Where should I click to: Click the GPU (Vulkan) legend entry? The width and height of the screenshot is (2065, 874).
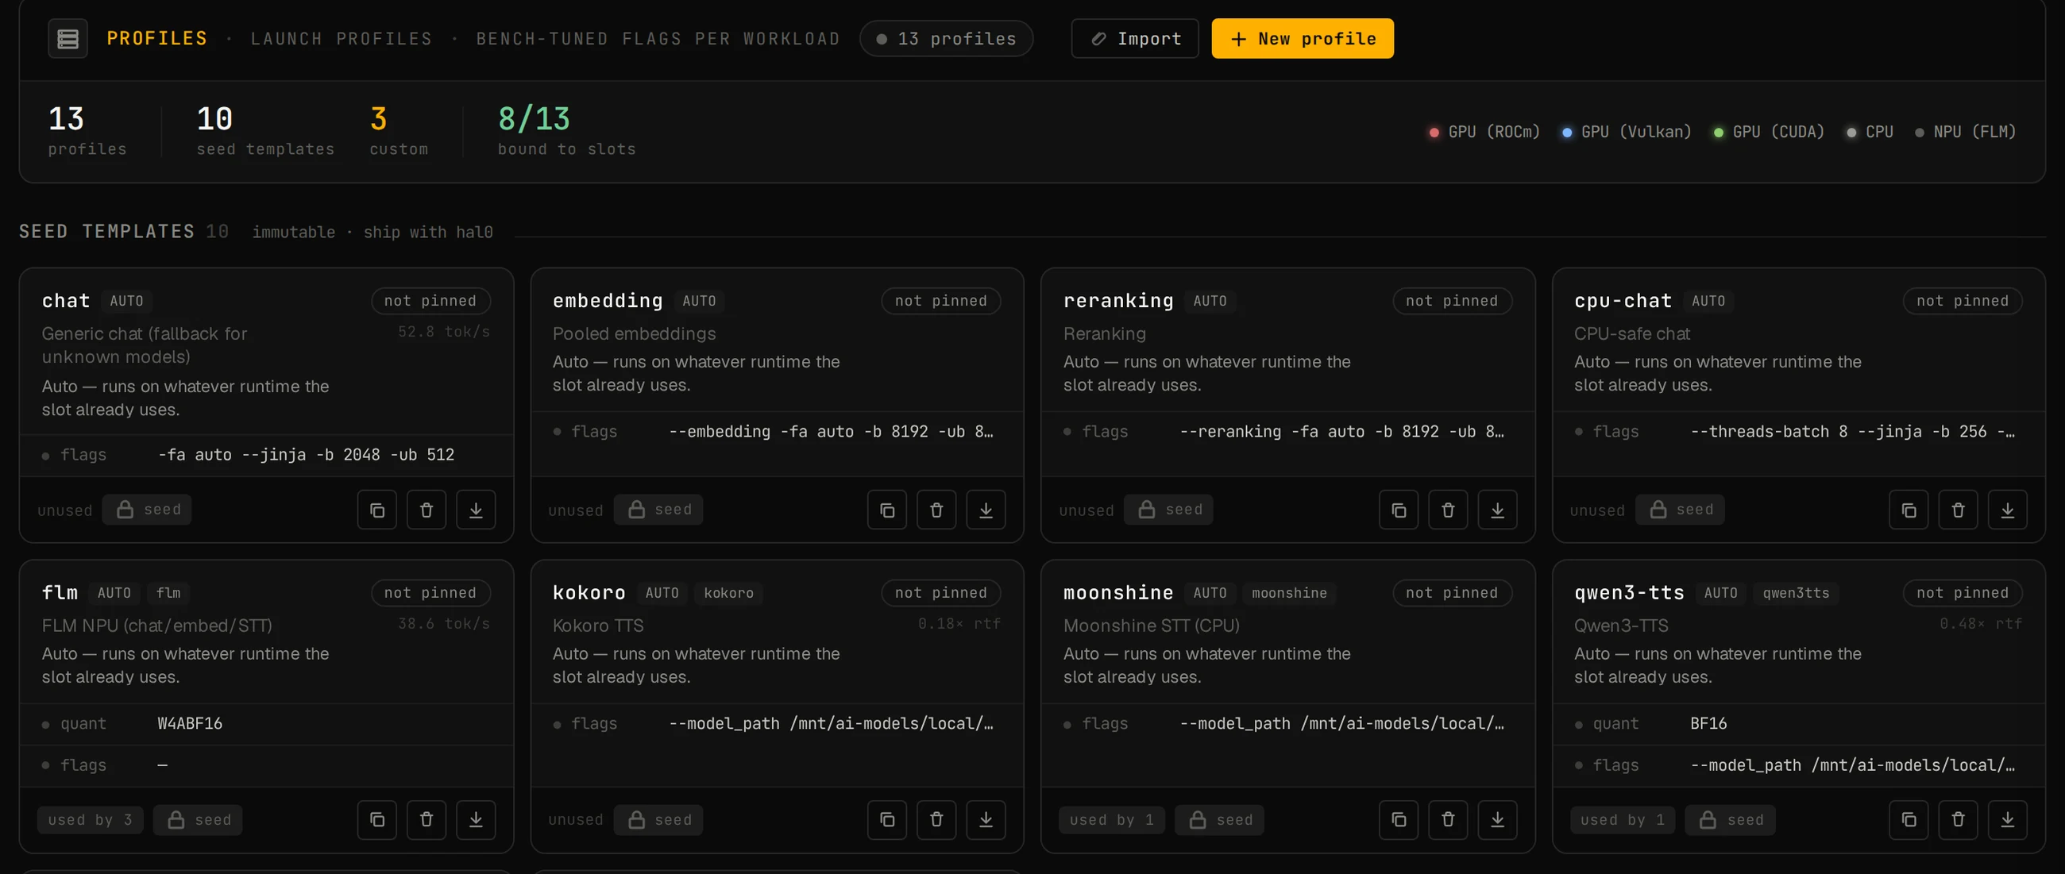(1627, 133)
